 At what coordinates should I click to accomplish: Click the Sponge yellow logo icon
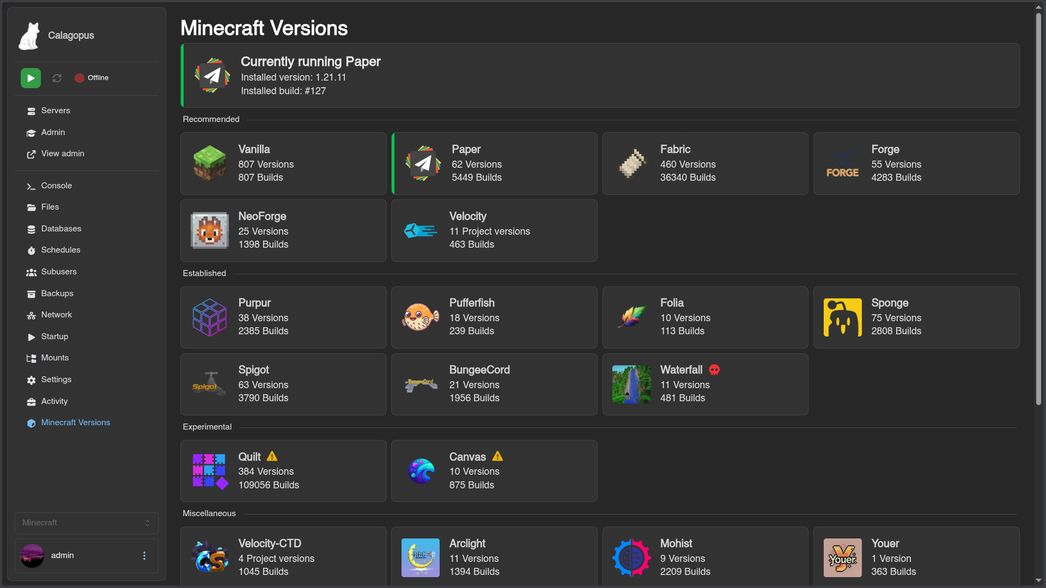[x=842, y=317]
